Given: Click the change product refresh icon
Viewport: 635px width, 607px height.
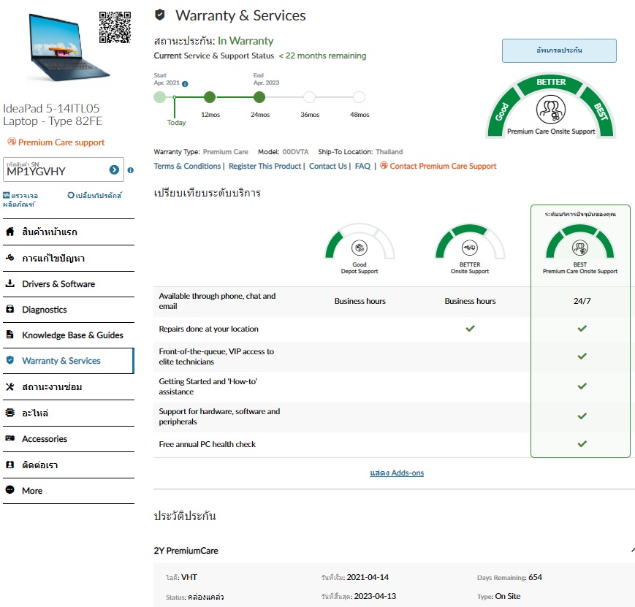Looking at the screenshot, I should coord(71,195).
